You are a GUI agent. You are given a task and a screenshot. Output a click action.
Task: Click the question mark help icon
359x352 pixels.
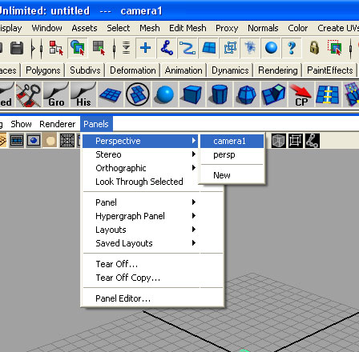(x=292, y=48)
